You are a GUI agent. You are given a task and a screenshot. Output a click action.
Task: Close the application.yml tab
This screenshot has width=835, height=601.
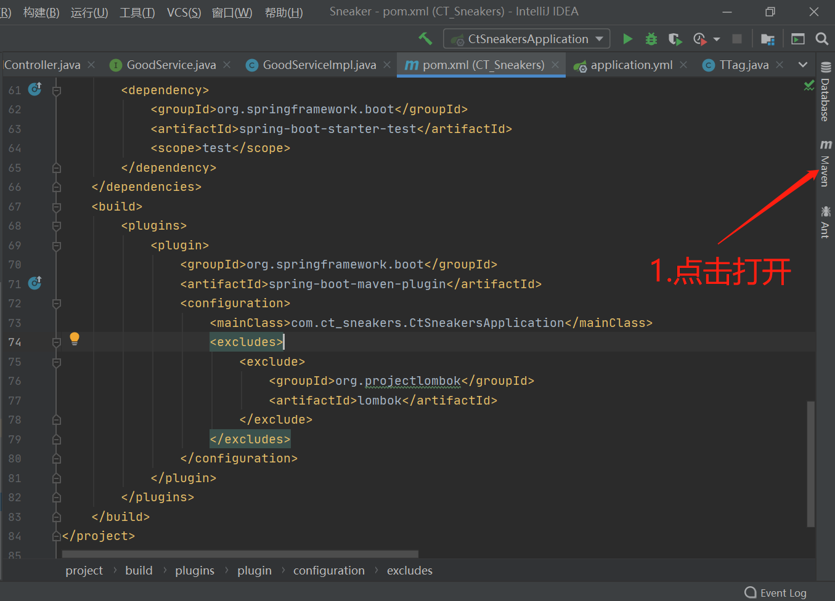click(683, 65)
